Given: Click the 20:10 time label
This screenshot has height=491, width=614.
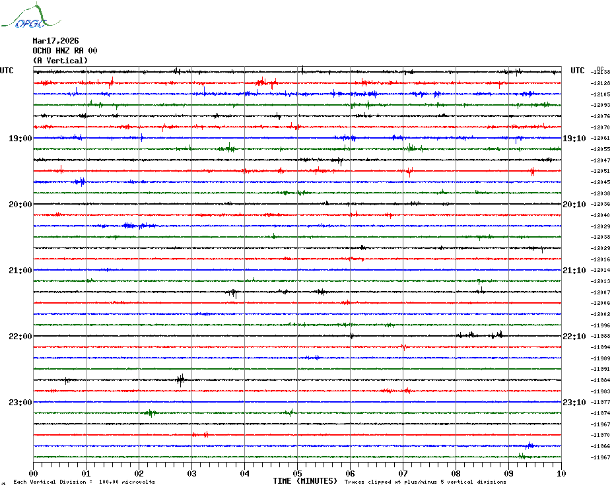Looking at the screenshot, I should point(574,205).
